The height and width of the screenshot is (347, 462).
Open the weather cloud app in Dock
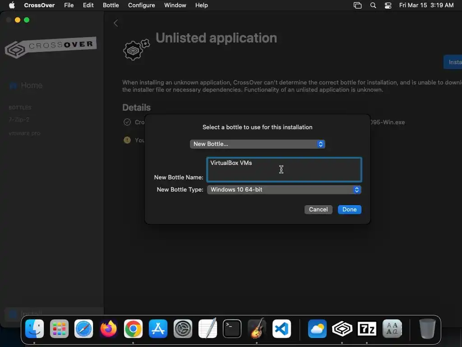point(317,329)
